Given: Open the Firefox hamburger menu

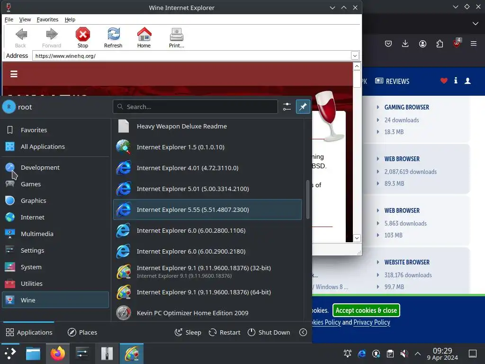Looking at the screenshot, I should pos(474,44).
